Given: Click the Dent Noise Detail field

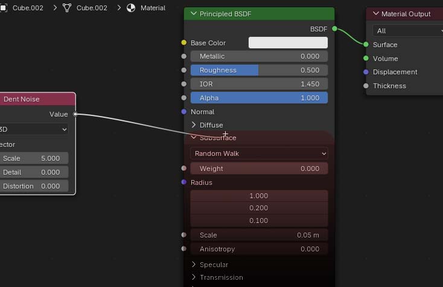Looking at the screenshot, I should 34,172.
